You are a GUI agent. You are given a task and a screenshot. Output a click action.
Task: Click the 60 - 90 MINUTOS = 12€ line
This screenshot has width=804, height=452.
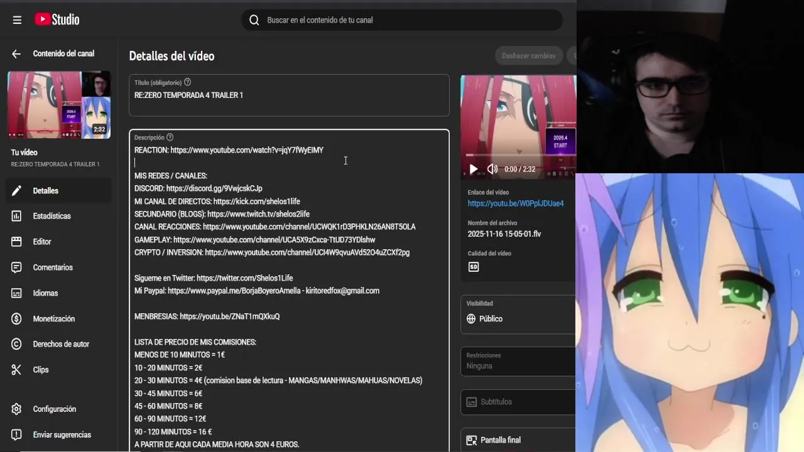170,419
